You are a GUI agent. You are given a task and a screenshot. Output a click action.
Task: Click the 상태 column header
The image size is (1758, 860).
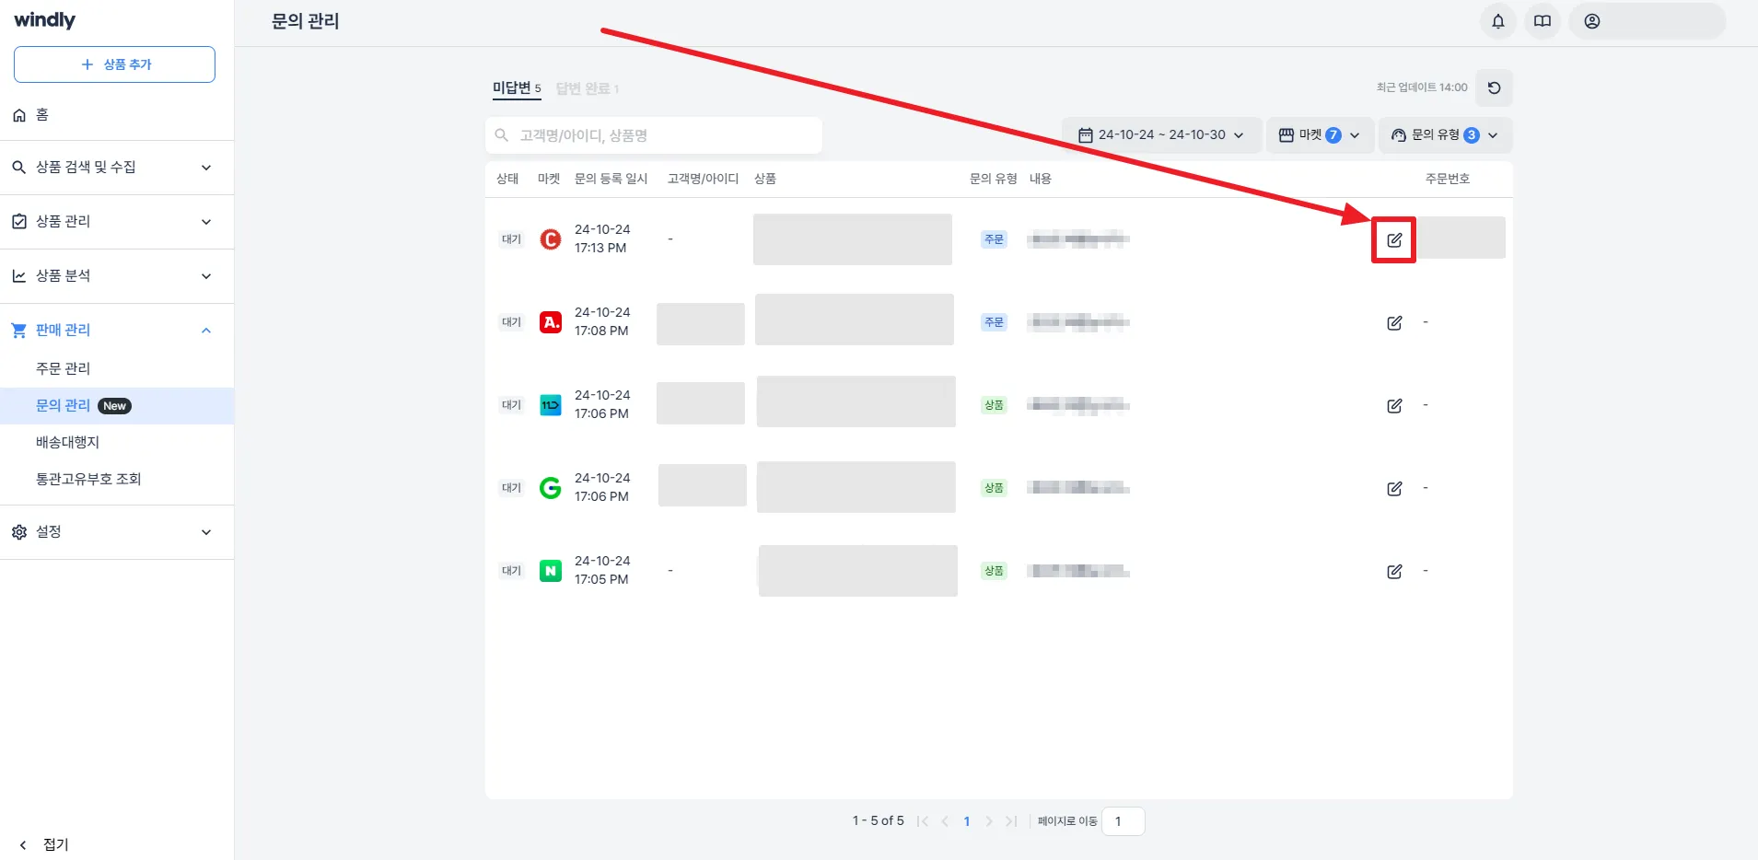507,179
